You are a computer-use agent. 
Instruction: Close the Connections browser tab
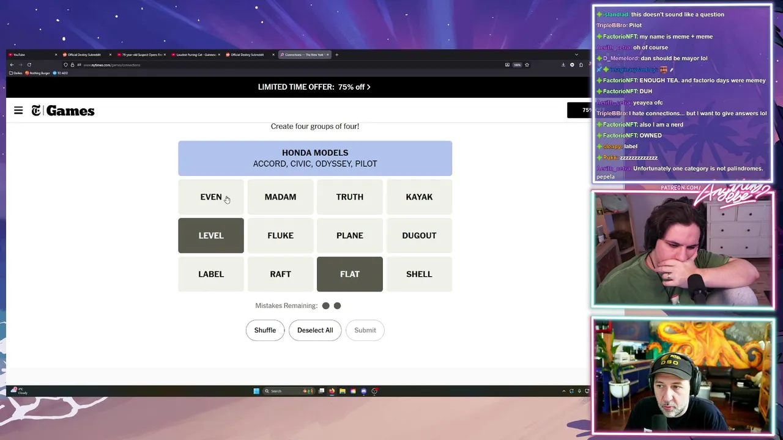[x=328, y=54]
